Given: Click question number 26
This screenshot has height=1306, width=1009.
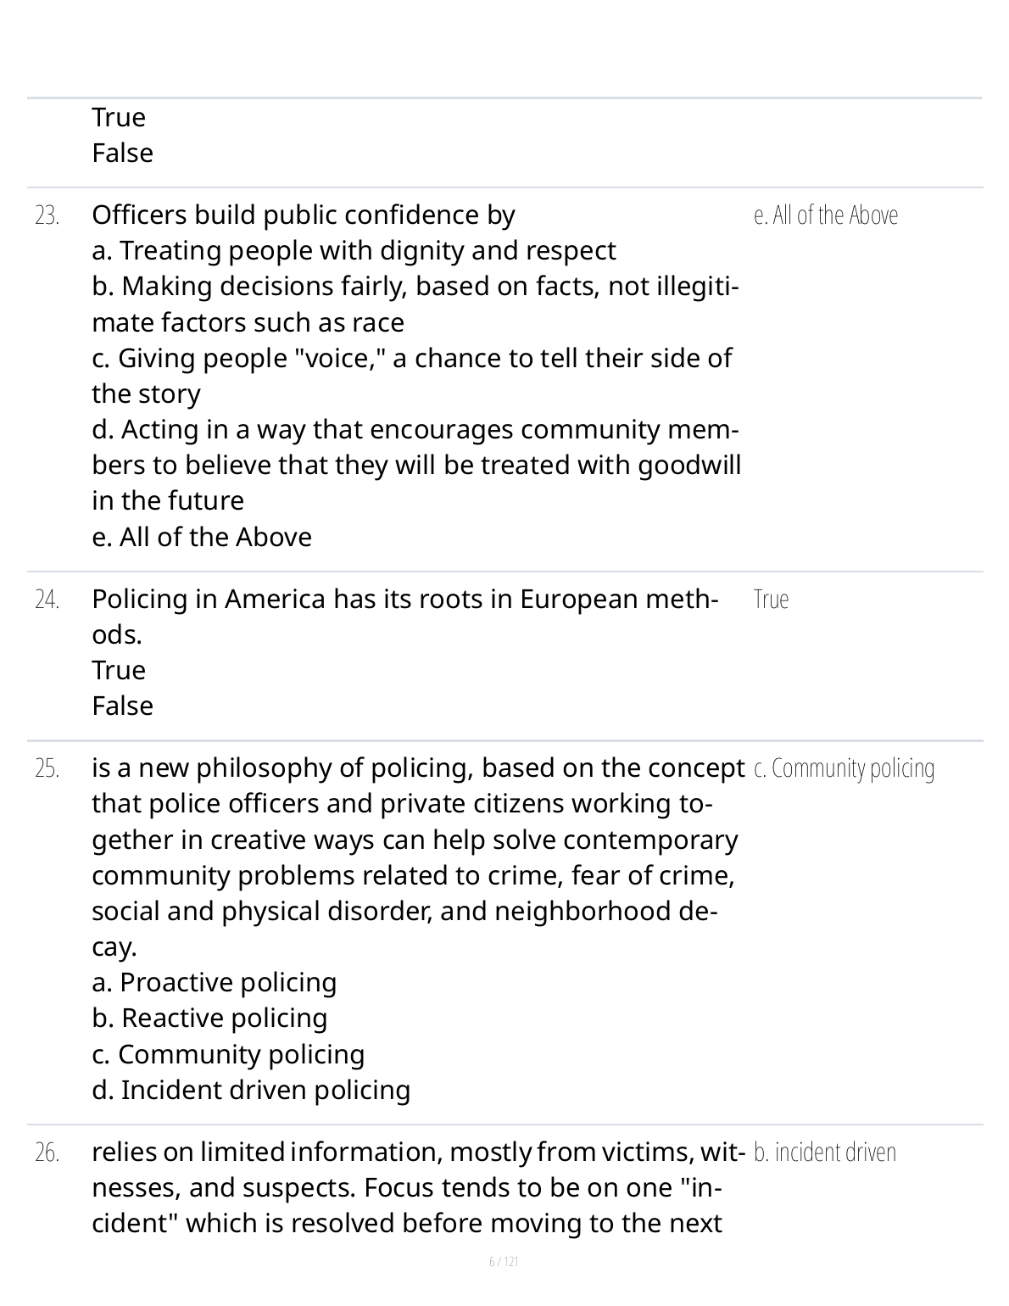Looking at the screenshot, I should point(47,1153).
